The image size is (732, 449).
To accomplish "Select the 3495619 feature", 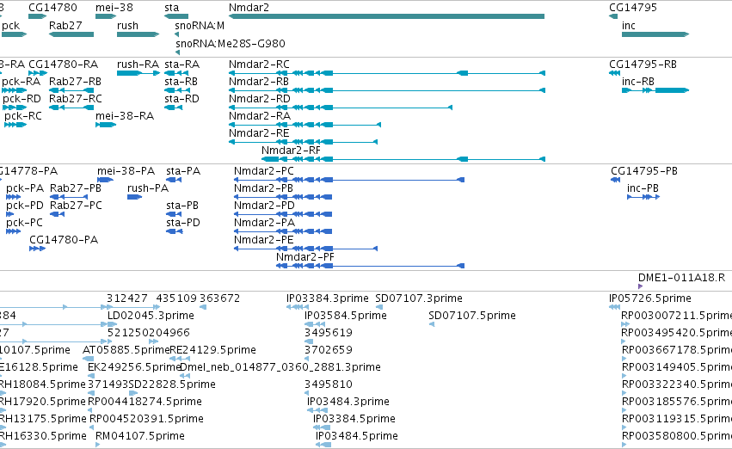I will 309,341.
